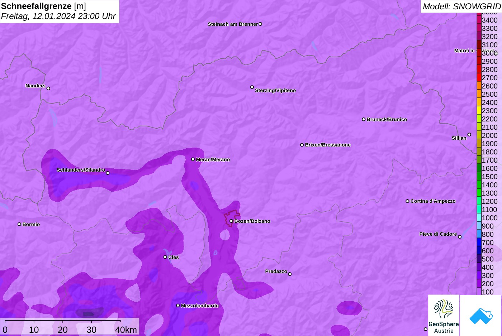Click the Pieve di Cadore marker dot
Image resolution: width=502 pixels, height=336 pixels.
click(x=460, y=237)
